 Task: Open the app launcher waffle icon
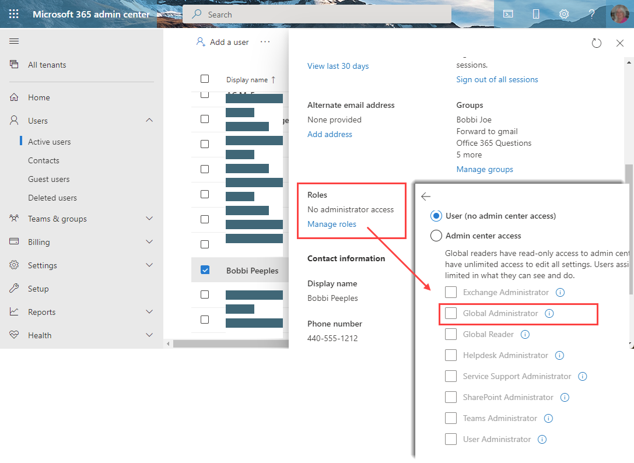coord(14,14)
